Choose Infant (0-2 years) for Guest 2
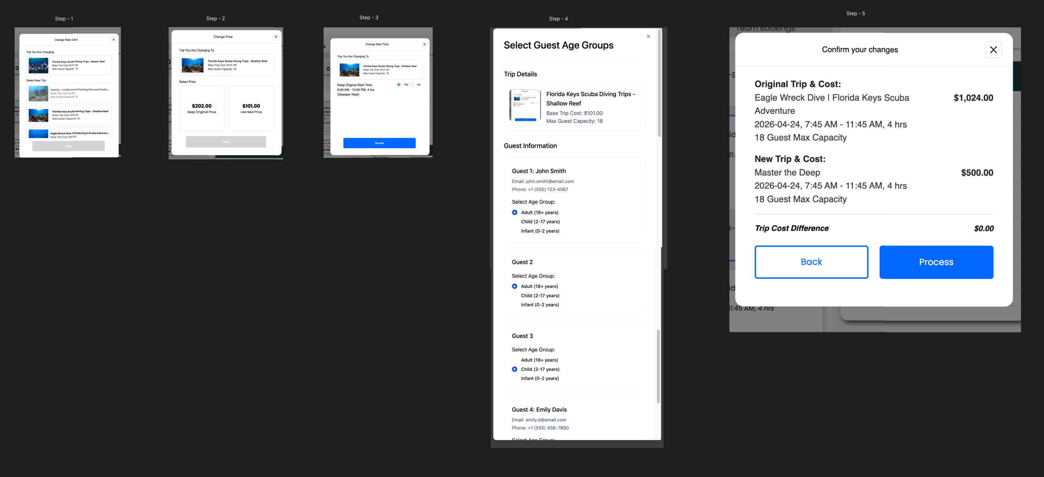1044x477 pixels. click(515, 305)
